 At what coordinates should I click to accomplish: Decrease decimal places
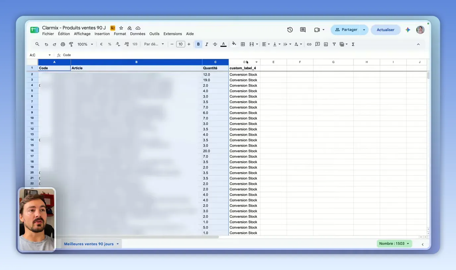(x=118, y=44)
